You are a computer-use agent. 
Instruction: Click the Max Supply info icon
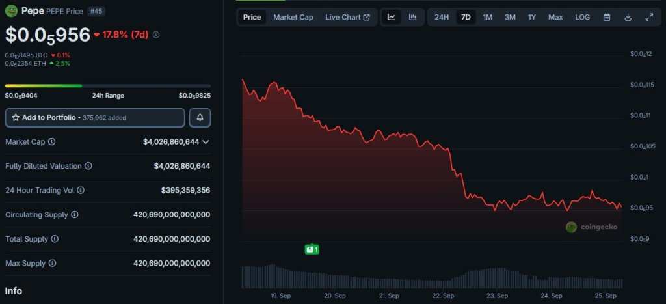(52, 264)
